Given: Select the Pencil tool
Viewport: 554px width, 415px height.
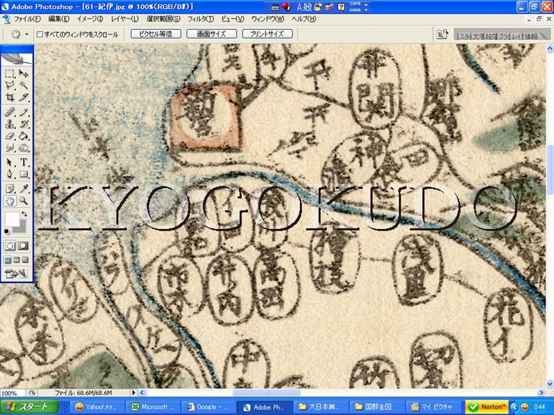Looking at the screenshot, I should click(23, 112).
